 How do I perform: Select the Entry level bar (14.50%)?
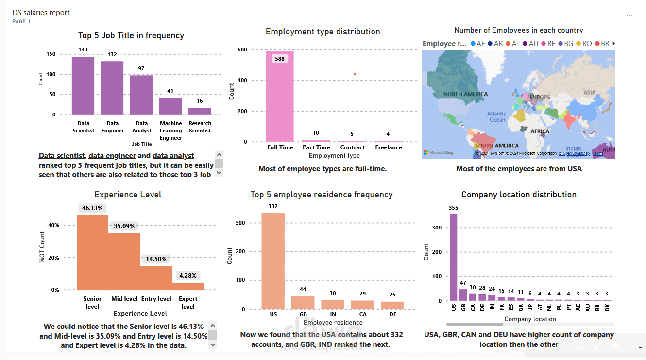point(156,278)
